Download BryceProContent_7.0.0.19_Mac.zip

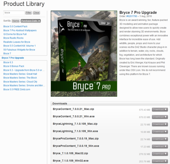tap(160, 139)
